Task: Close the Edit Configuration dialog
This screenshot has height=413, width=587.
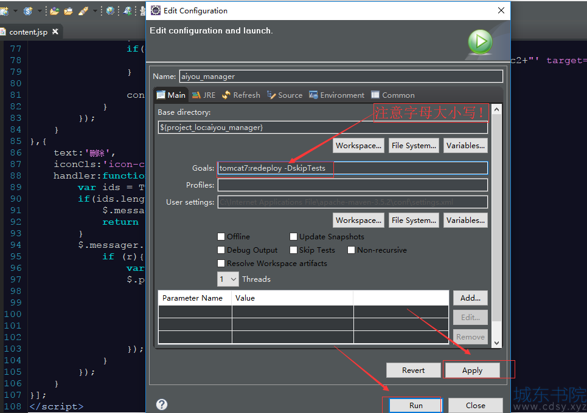Action: 501,10
